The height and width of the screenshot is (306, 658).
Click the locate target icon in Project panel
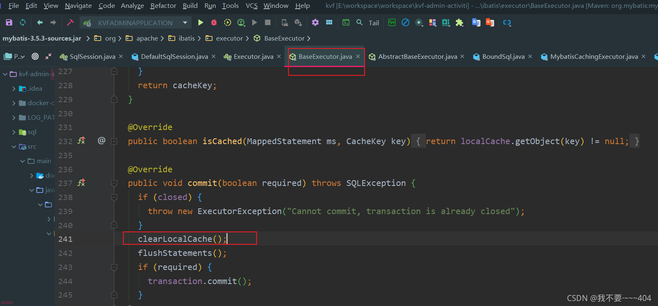click(35, 56)
